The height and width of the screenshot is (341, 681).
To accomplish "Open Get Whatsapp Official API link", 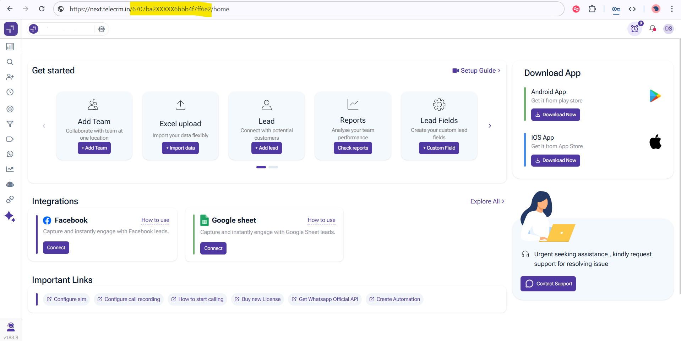I will pyautogui.click(x=325, y=299).
